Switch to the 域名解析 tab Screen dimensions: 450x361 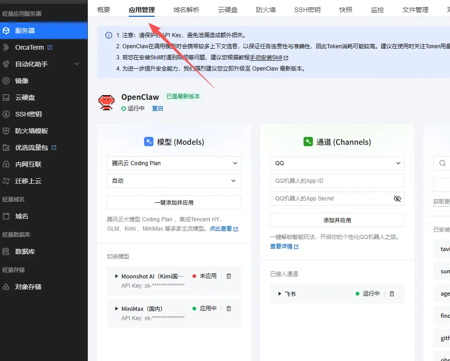pos(186,10)
